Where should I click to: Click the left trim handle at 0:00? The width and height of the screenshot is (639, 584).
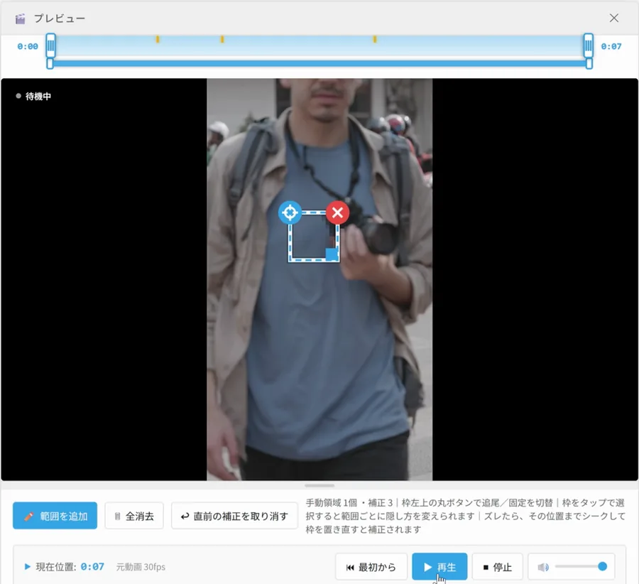click(x=50, y=45)
